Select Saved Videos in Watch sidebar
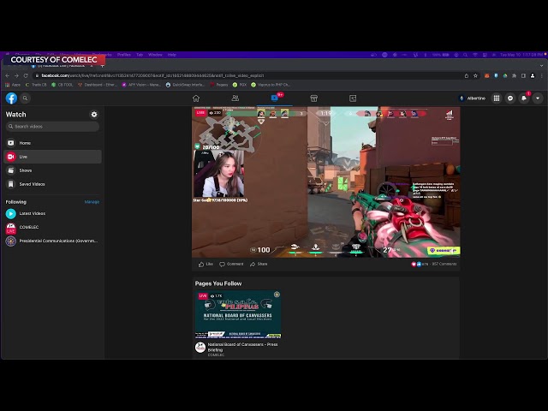Image resolution: width=548 pixels, height=411 pixels. coord(52,184)
